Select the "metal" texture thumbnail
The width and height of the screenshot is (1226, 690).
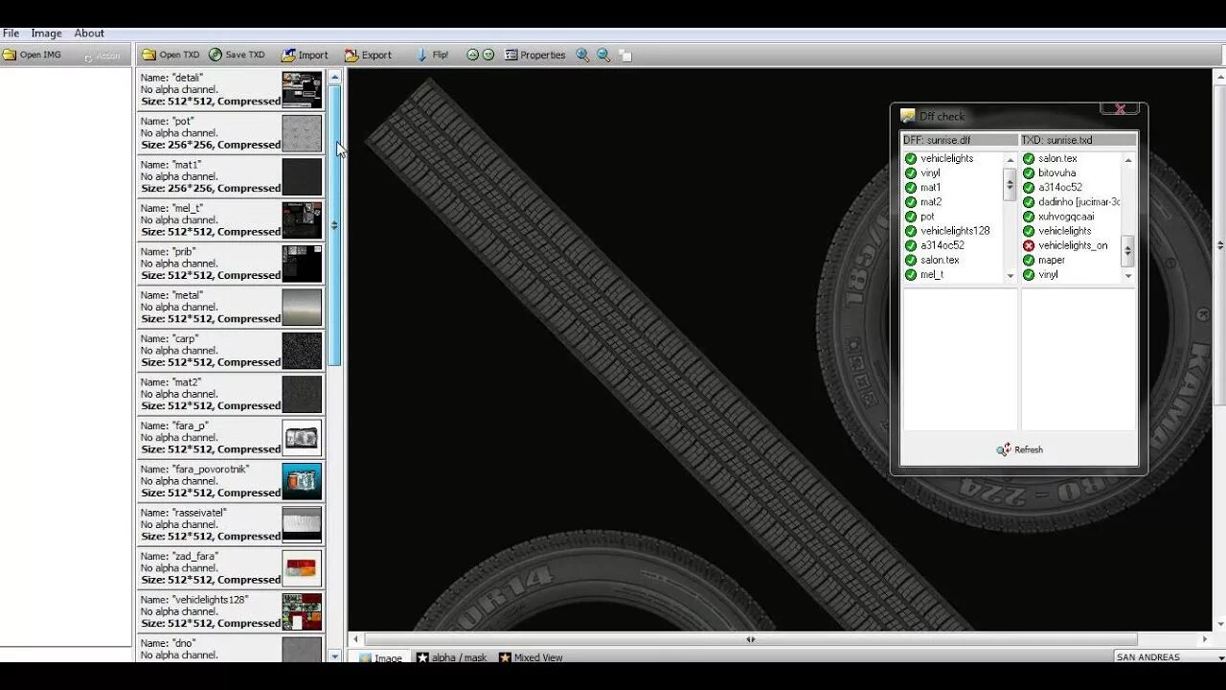pyautogui.click(x=302, y=307)
